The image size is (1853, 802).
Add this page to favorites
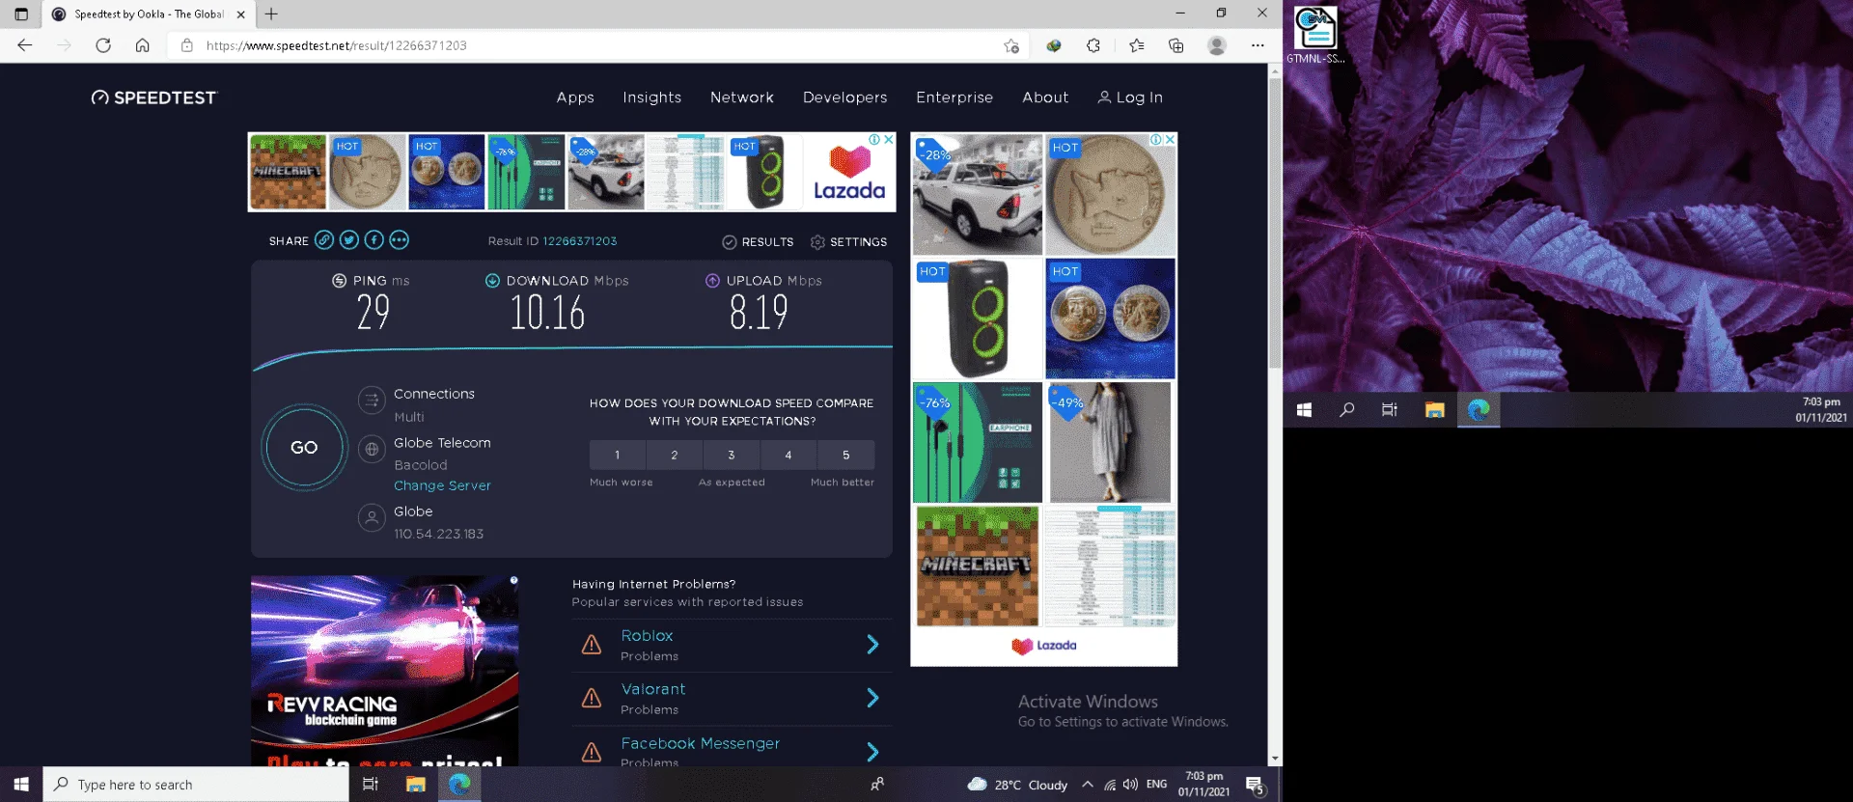tap(1010, 45)
